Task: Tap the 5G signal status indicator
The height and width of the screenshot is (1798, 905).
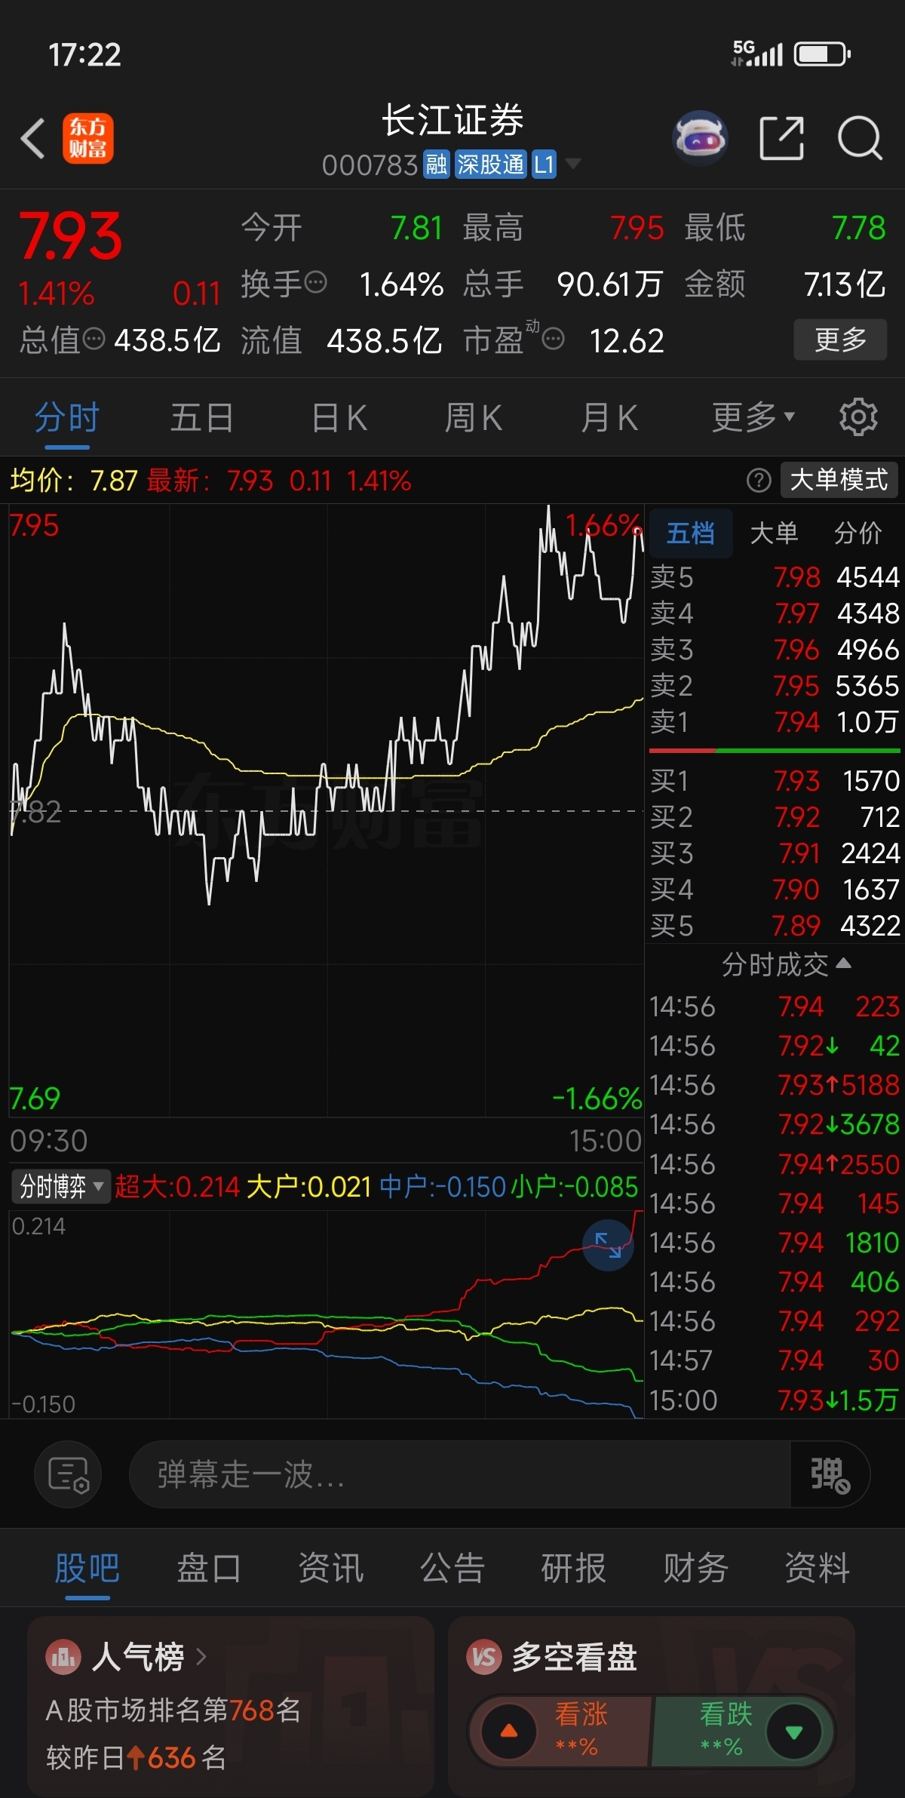Action: click(x=757, y=54)
